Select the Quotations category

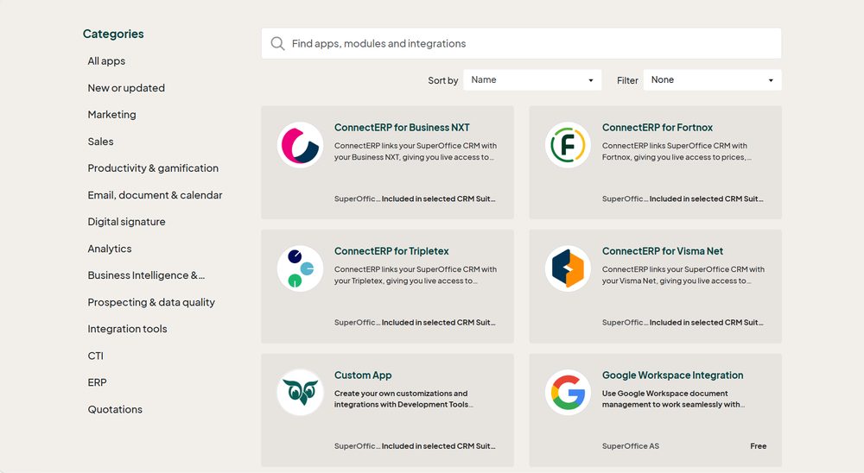point(115,409)
